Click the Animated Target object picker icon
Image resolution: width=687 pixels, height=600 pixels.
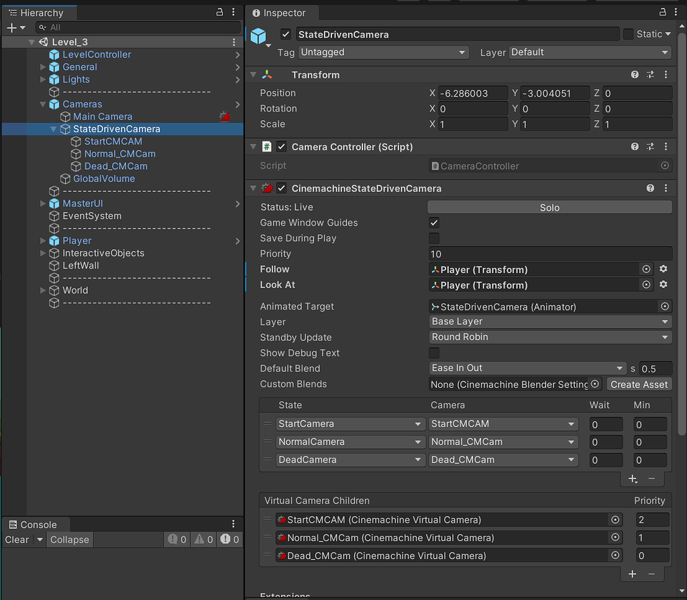click(x=665, y=306)
